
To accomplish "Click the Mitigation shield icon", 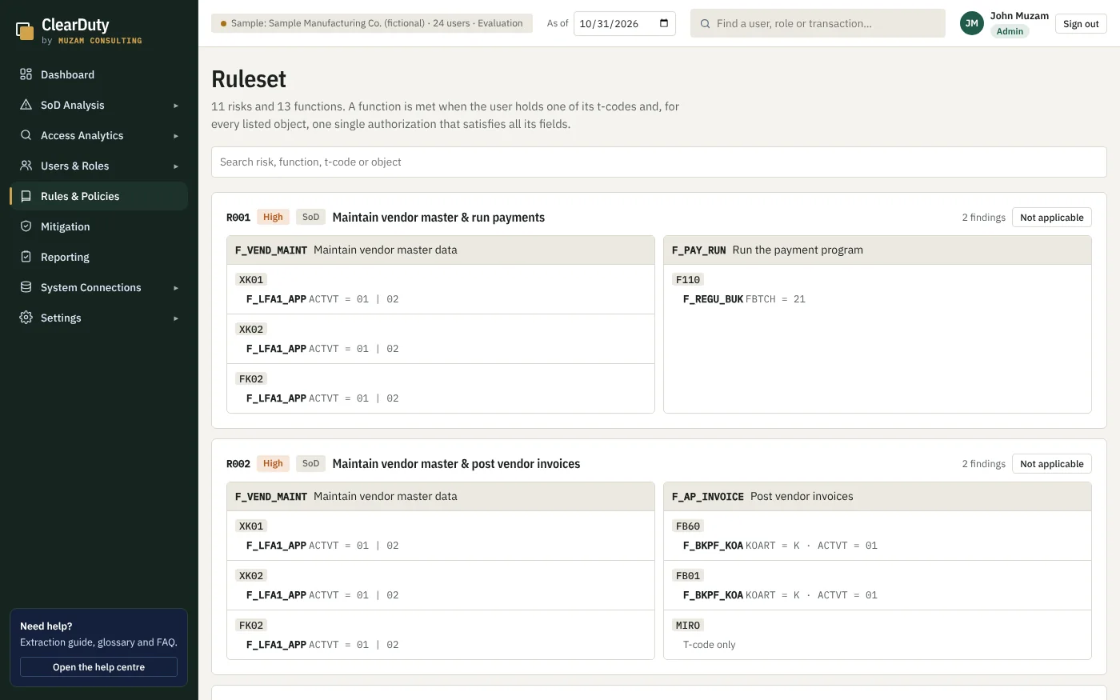I will click(26, 226).
